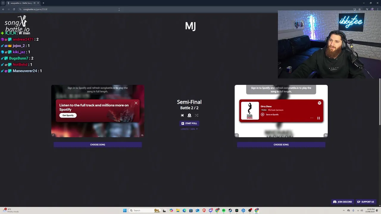Image resolution: width=381 pixels, height=214 pixels.
Task: Click chat username andrew2471
Action: 23,39
